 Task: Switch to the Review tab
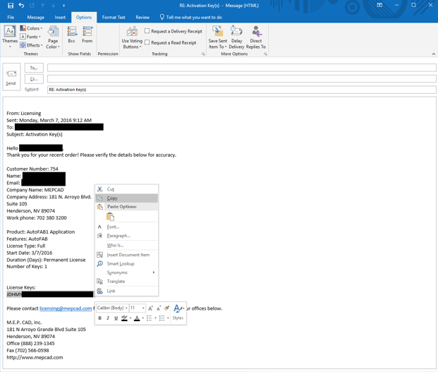click(142, 18)
